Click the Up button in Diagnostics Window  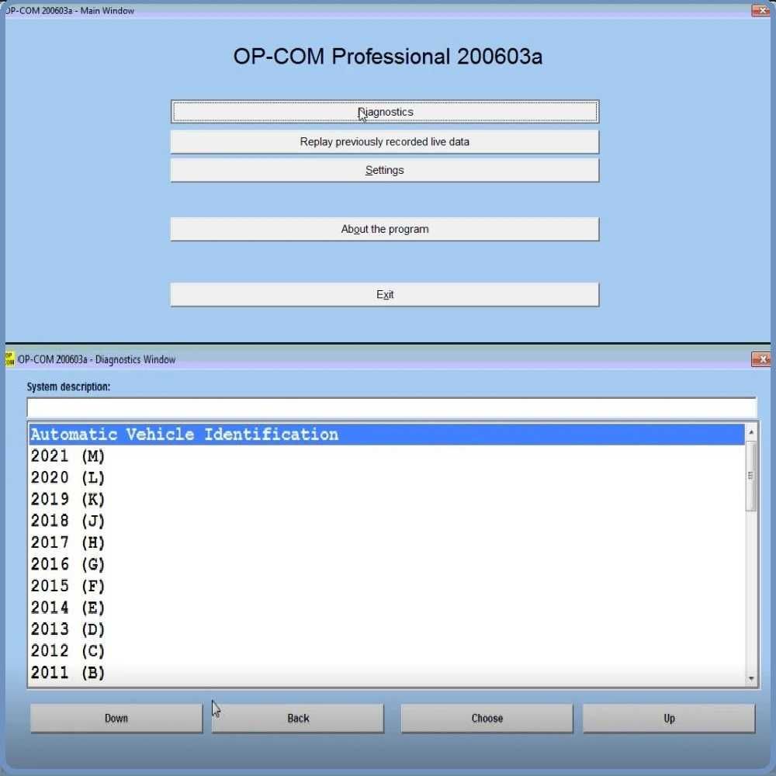[669, 718]
